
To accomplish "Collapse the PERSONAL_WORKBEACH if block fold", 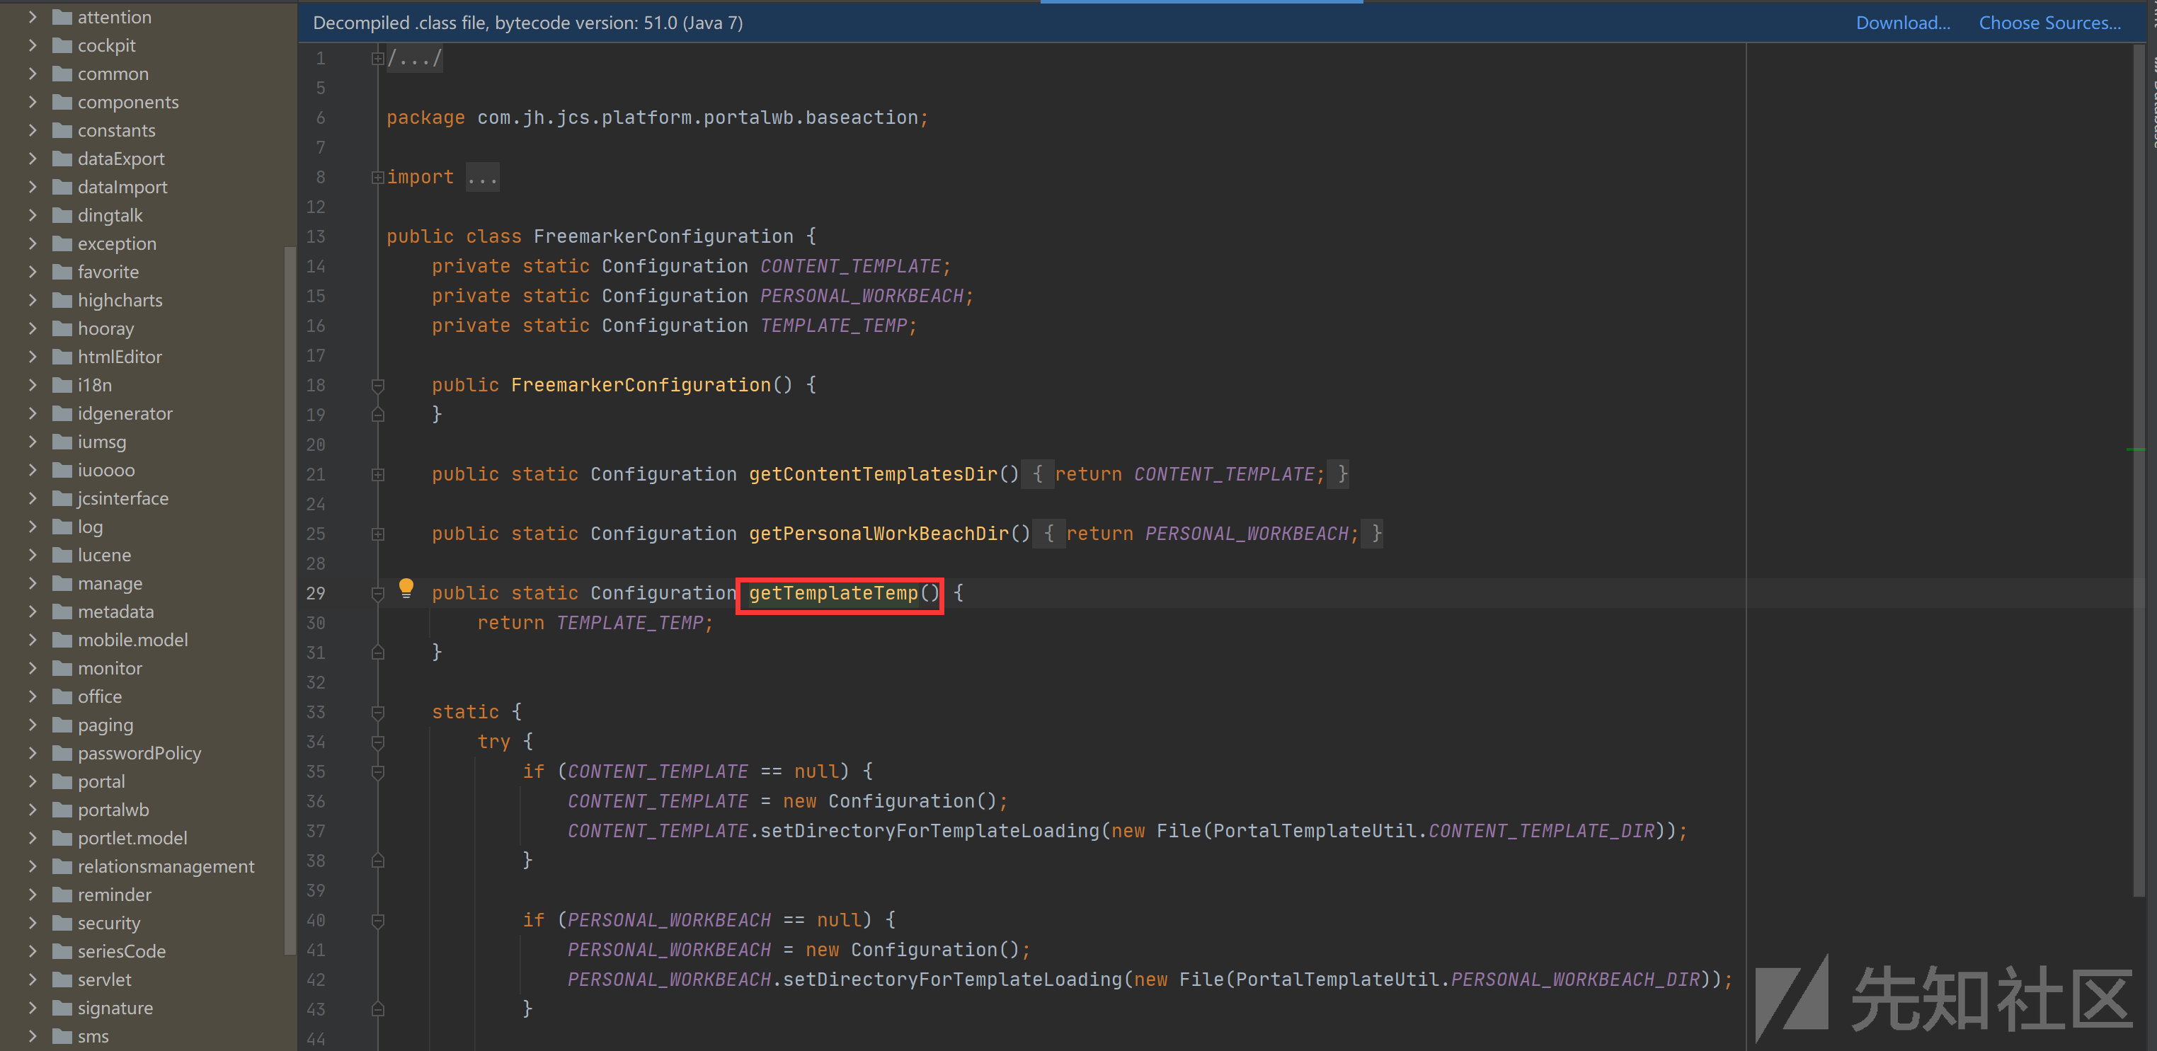I will coord(377,920).
